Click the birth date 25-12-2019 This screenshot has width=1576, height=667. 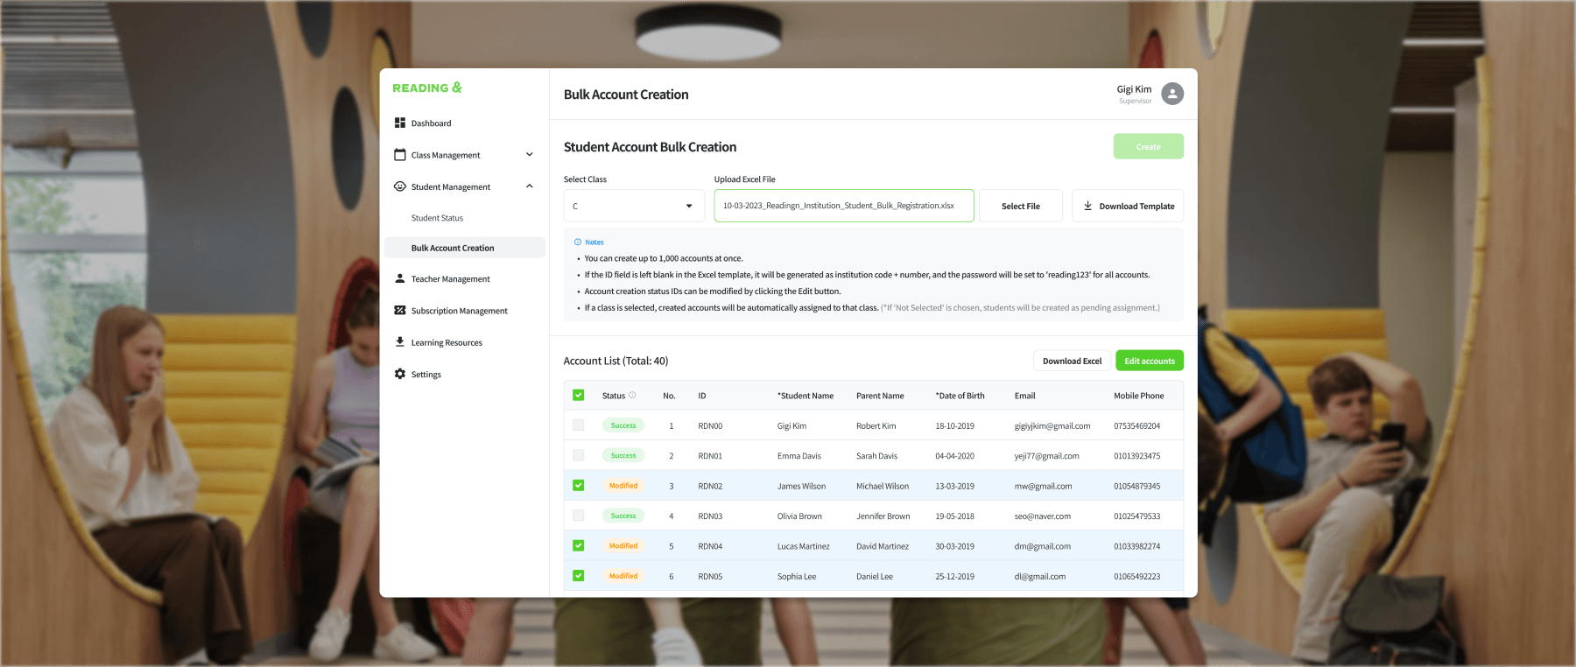click(954, 577)
